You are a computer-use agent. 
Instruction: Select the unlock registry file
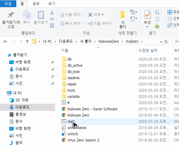pyautogui.click(x=73, y=134)
